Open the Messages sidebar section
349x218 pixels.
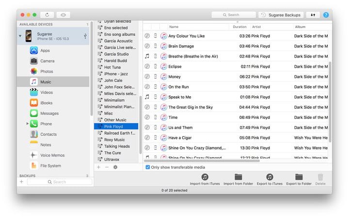click(49, 113)
